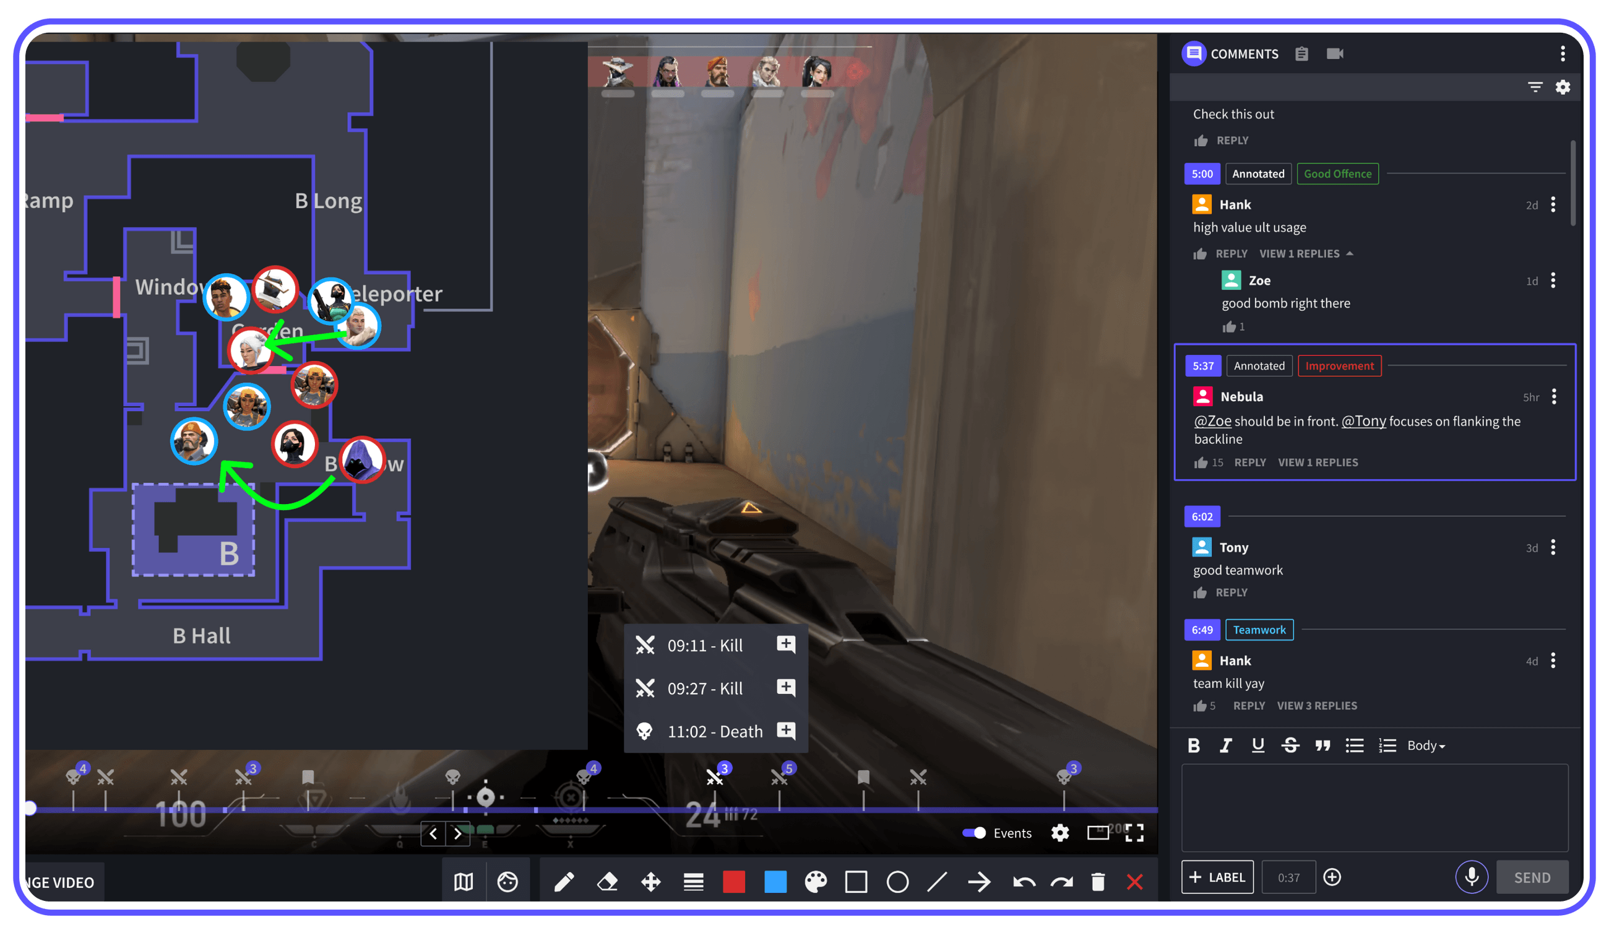Image resolution: width=1609 pixels, height=930 pixels.
Task: Toggle italic text formatting
Action: tap(1225, 745)
